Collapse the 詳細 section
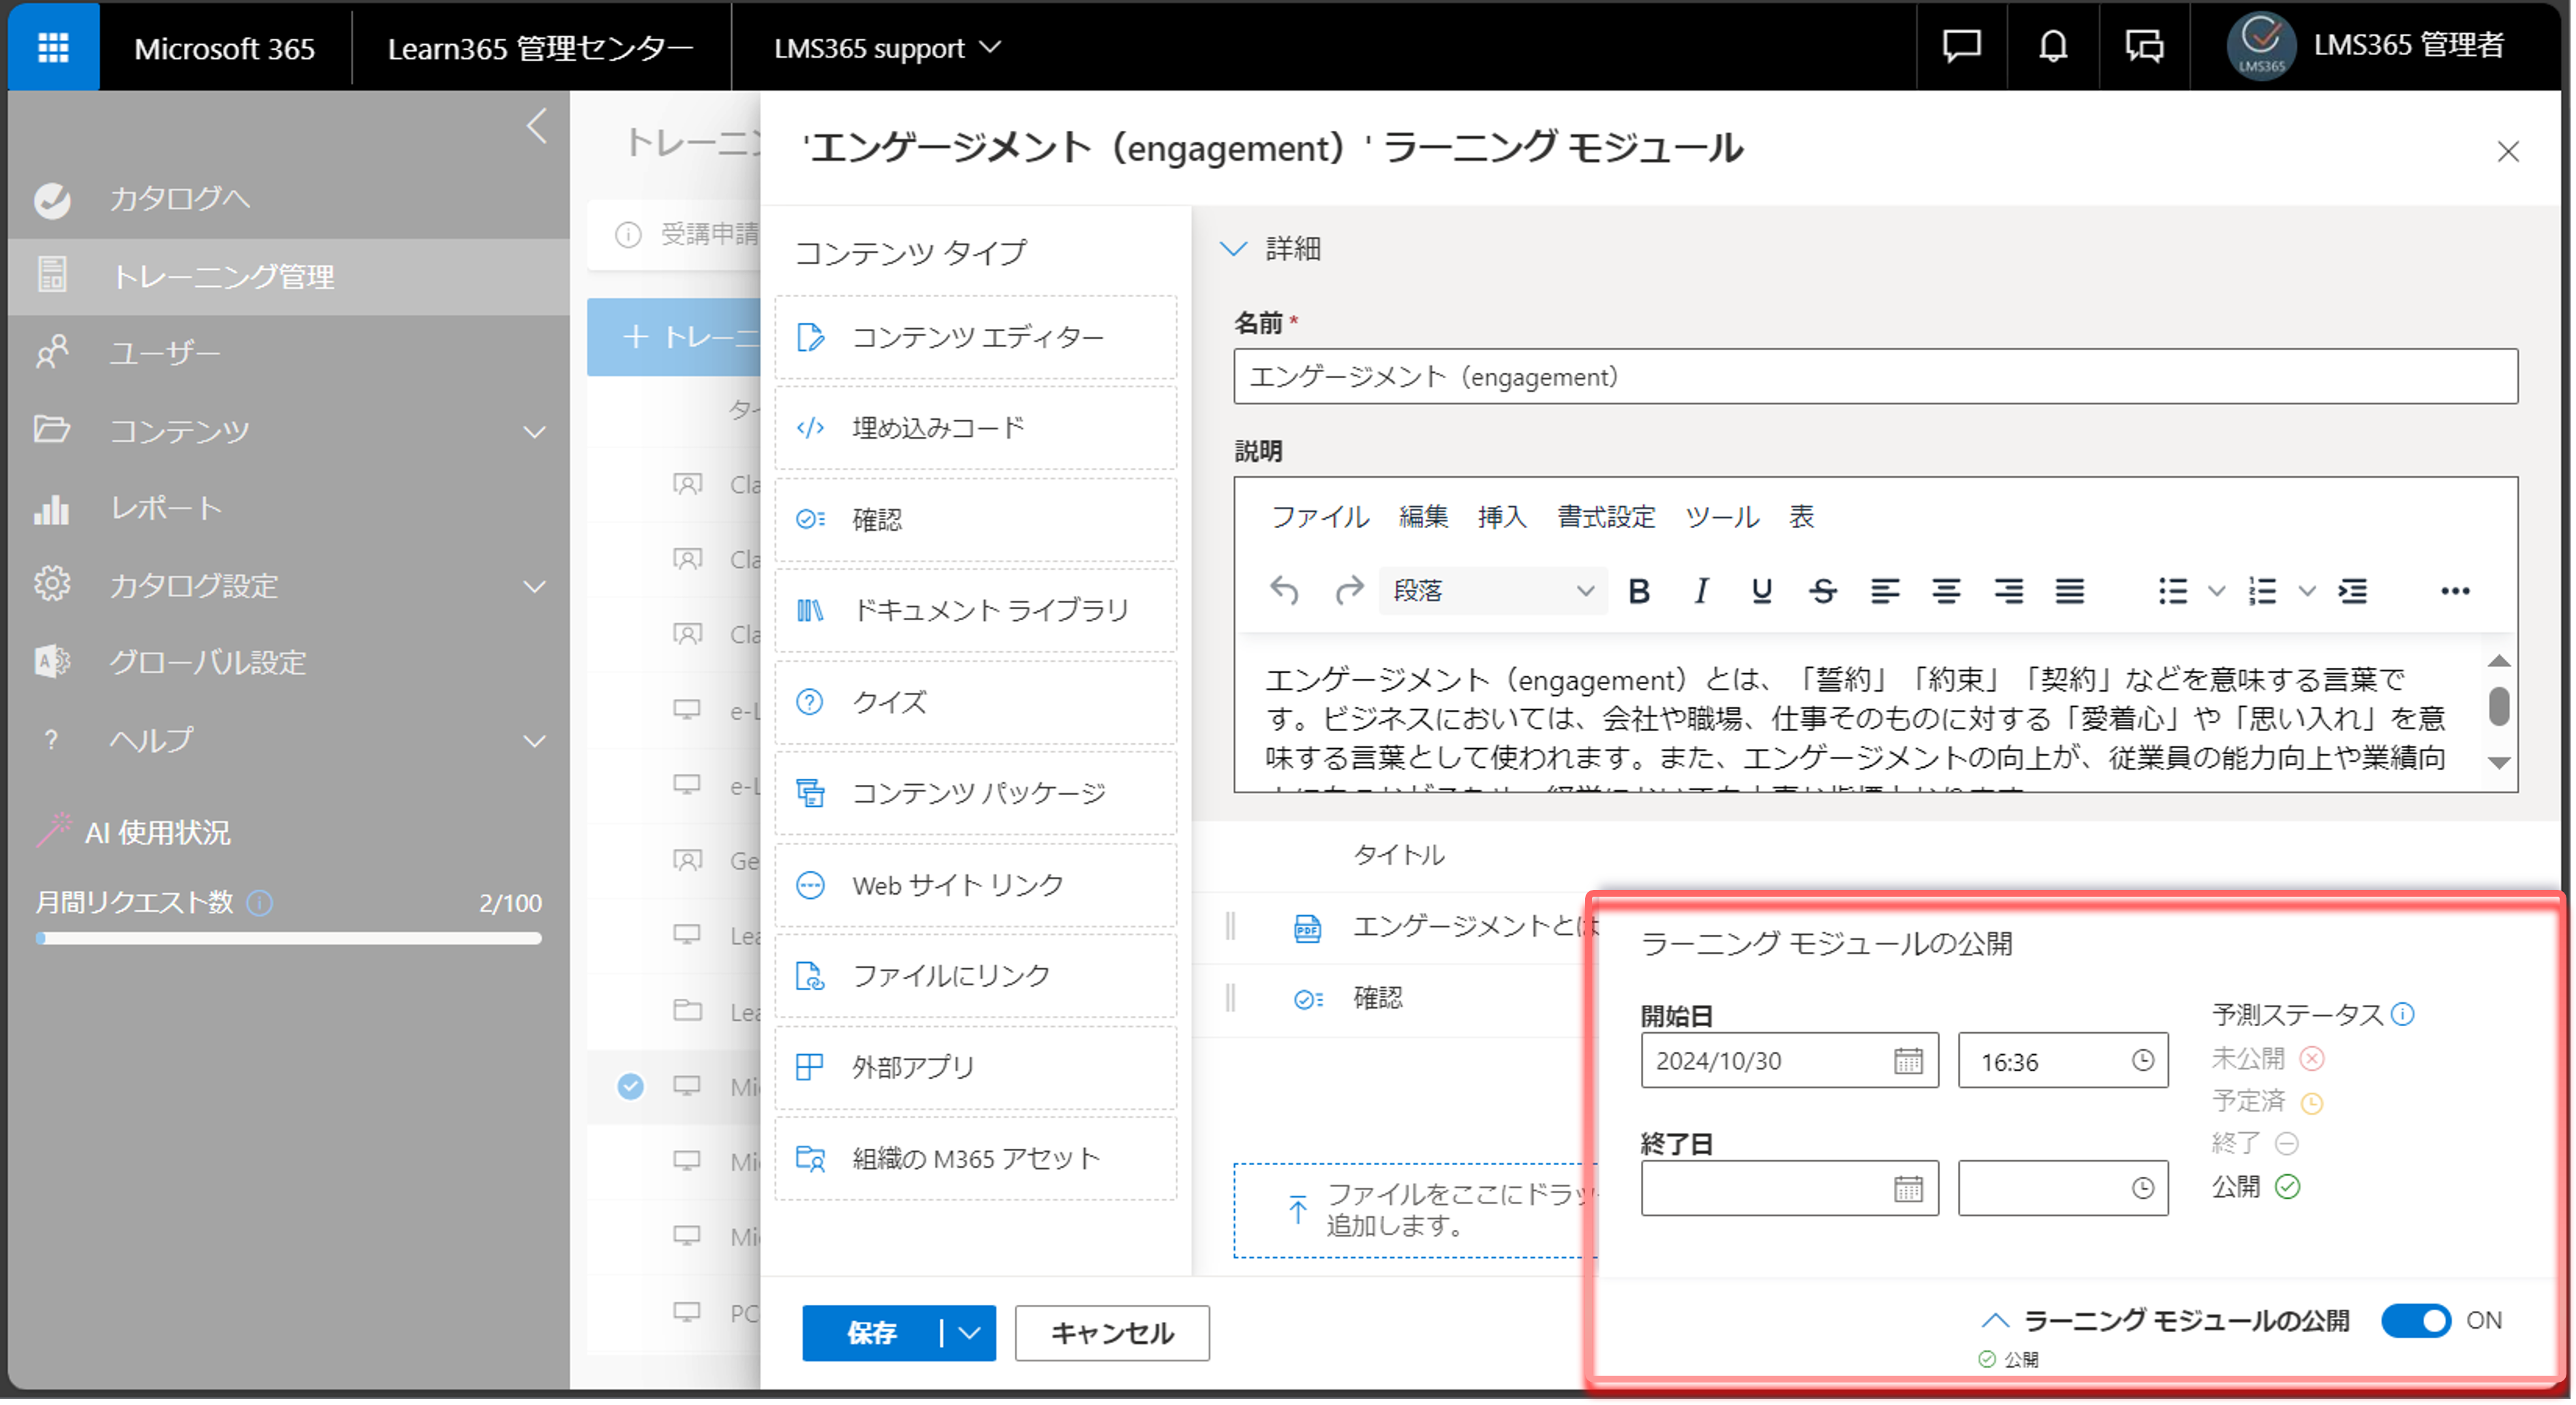The width and height of the screenshot is (2576, 1405). (x=1234, y=248)
